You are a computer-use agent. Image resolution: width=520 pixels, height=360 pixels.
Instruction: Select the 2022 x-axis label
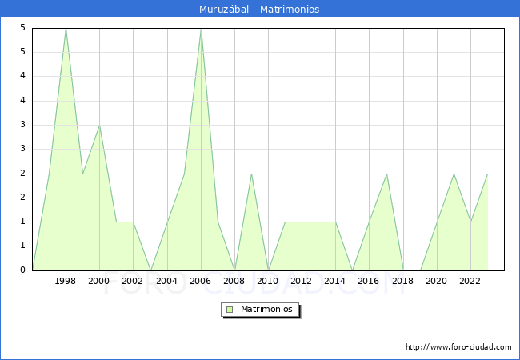(x=470, y=281)
